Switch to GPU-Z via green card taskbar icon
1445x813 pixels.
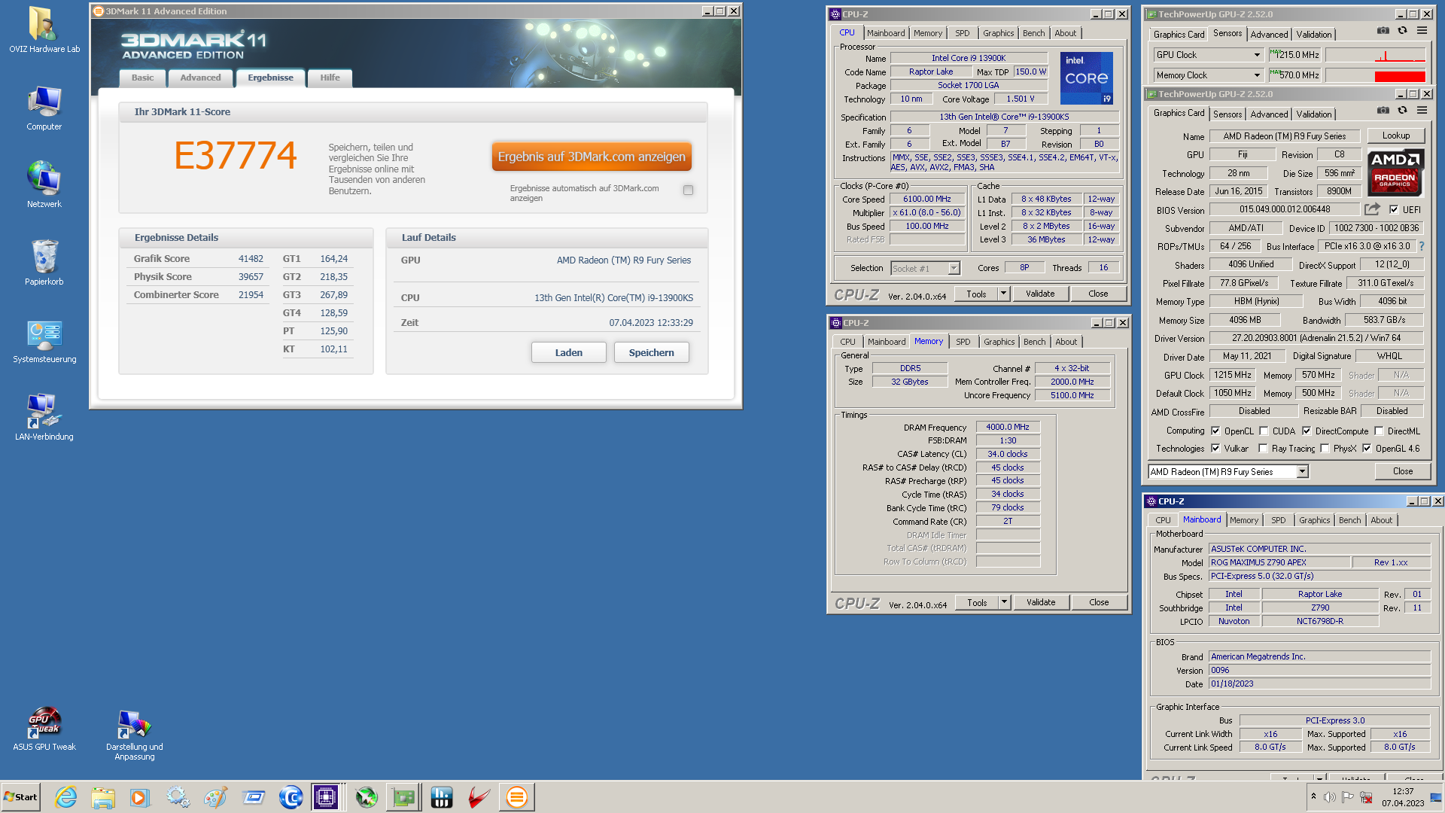click(404, 797)
